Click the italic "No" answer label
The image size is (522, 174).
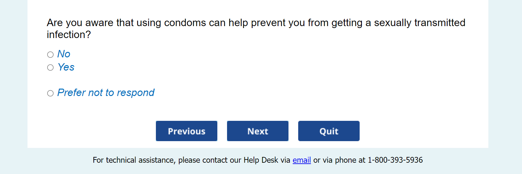pyautogui.click(x=64, y=54)
